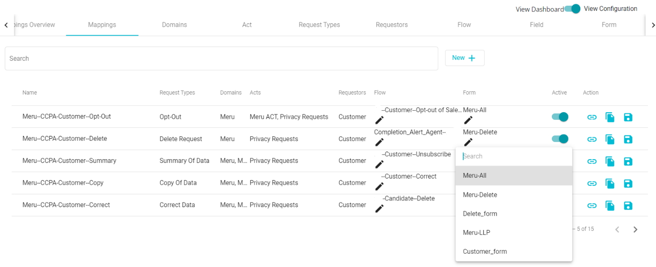The height and width of the screenshot is (267, 656).
Task: Copy the Meru--CCPA-Customer--Delete mapping
Action: click(x=610, y=139)
